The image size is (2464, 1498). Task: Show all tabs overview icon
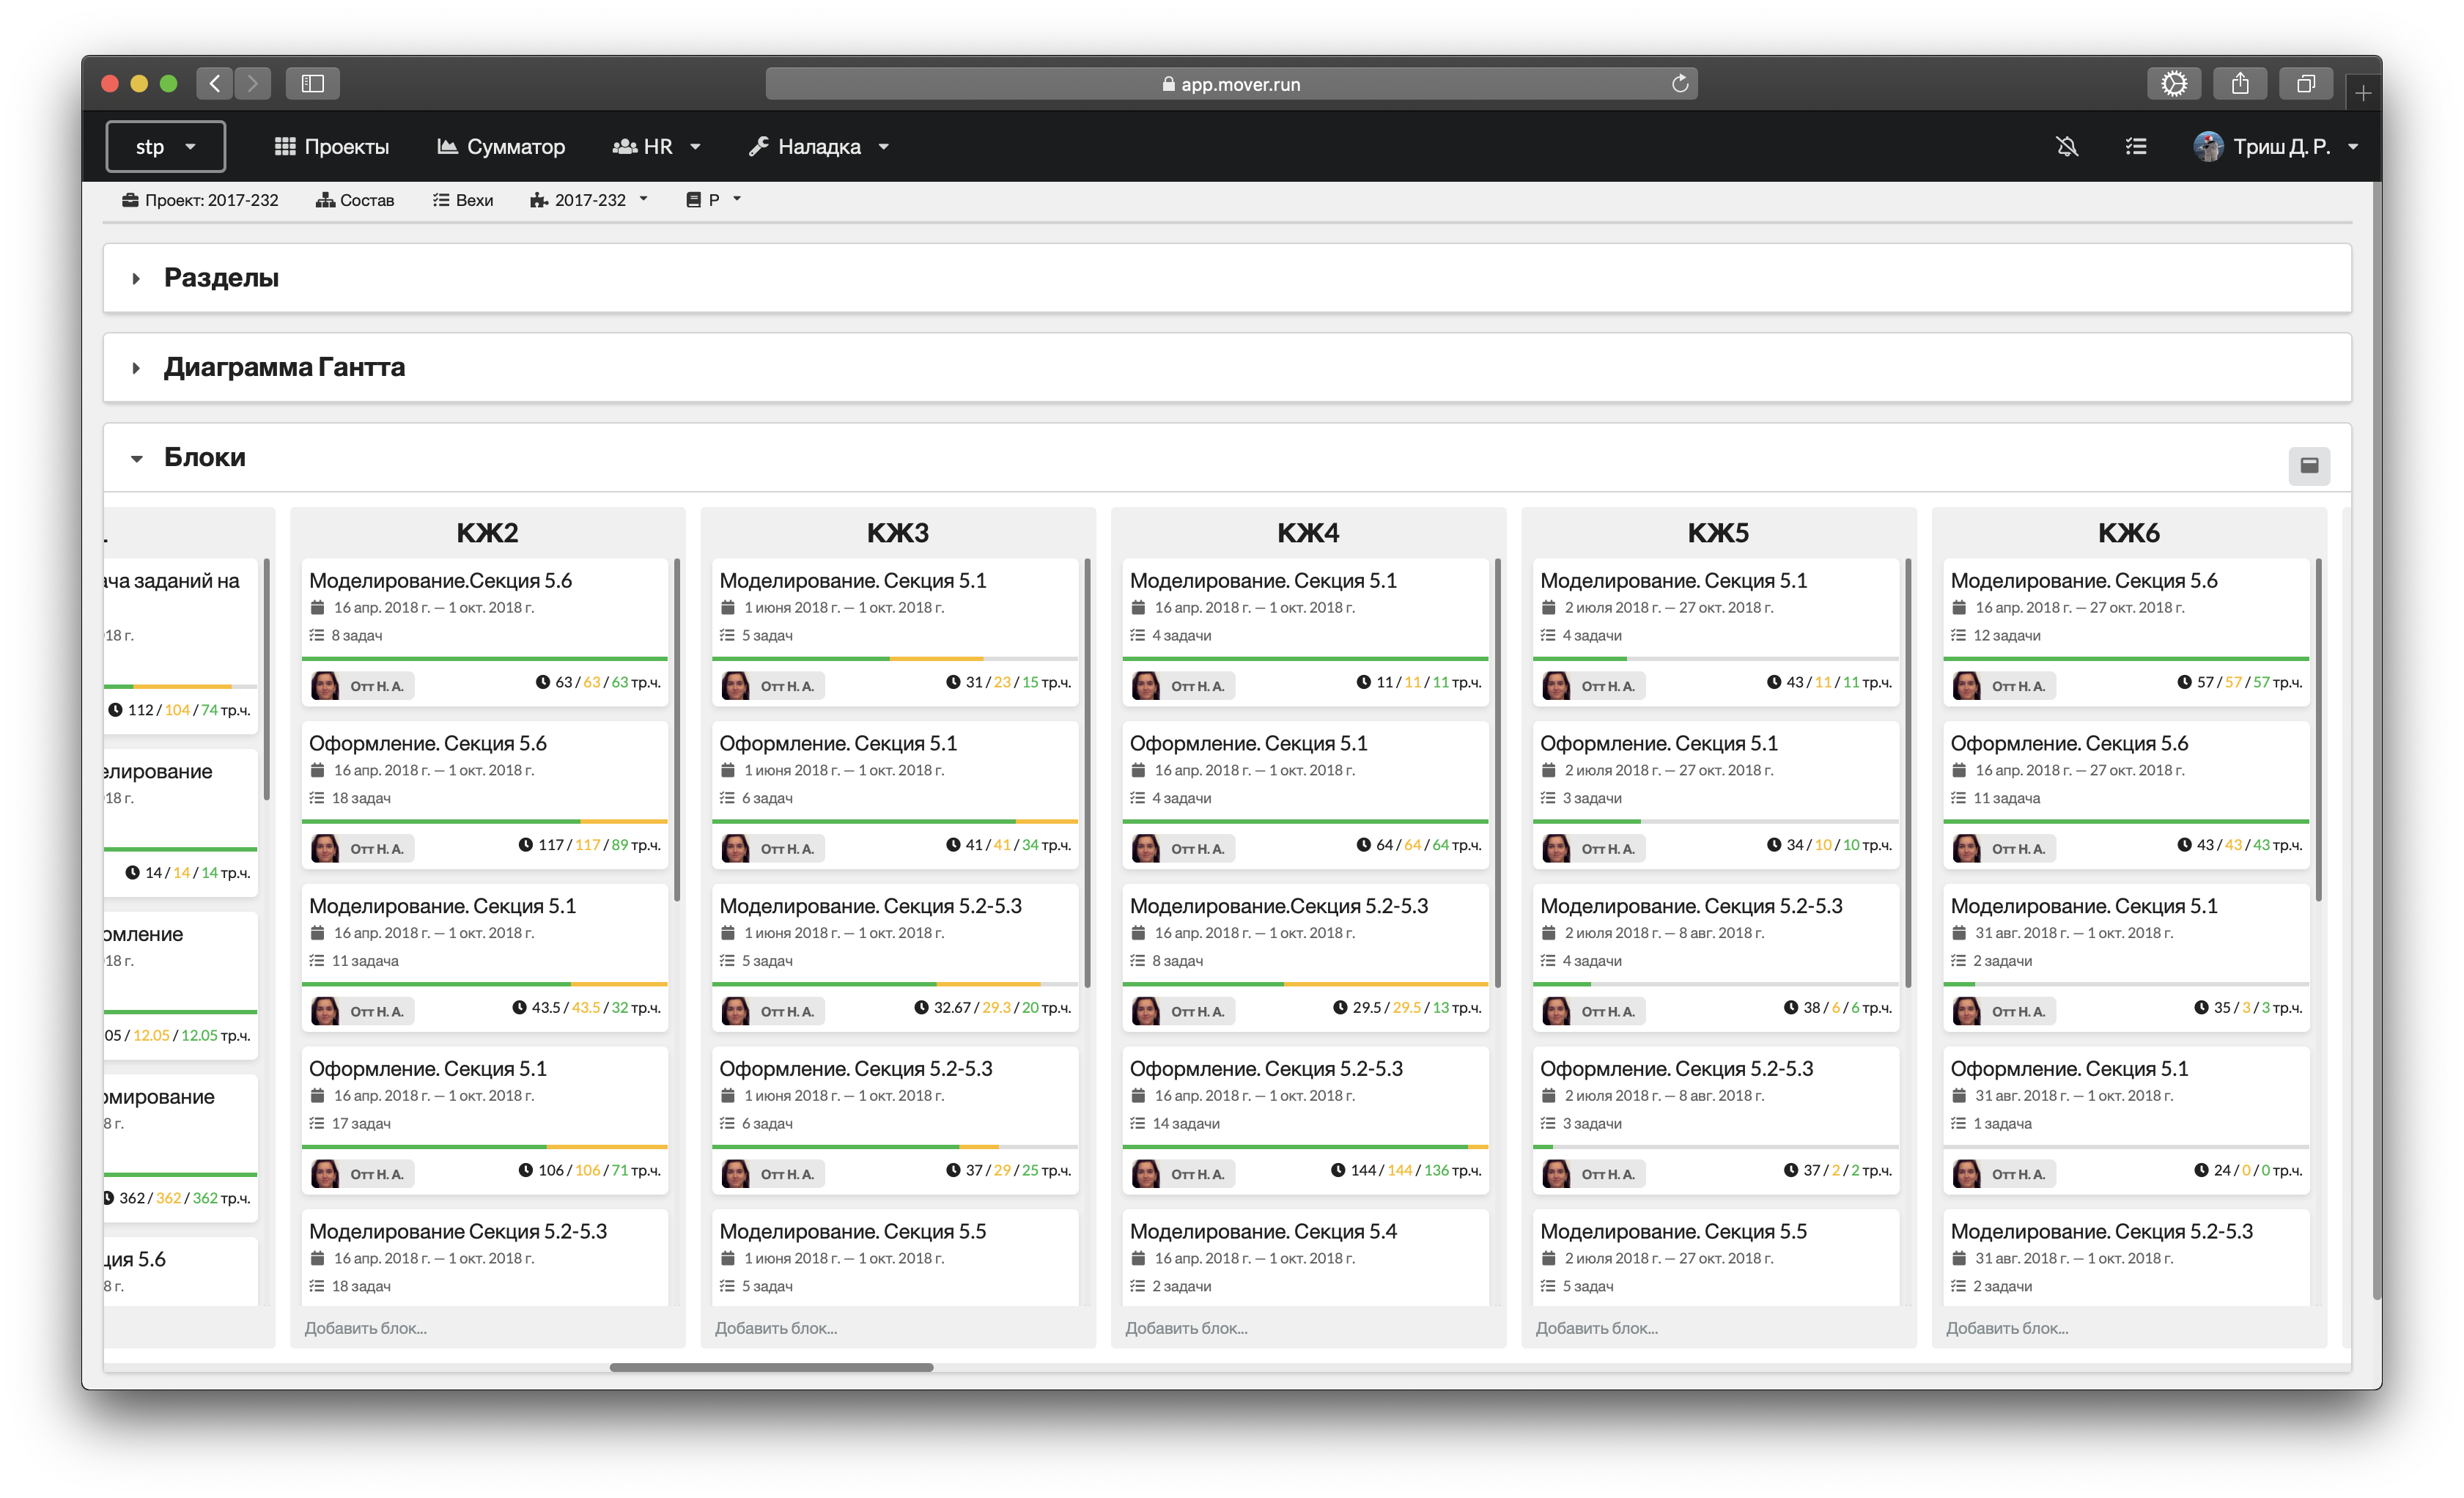pos(2306,84)
